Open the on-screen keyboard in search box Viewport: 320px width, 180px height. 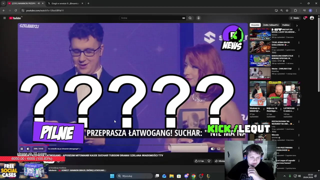(183, 18)
